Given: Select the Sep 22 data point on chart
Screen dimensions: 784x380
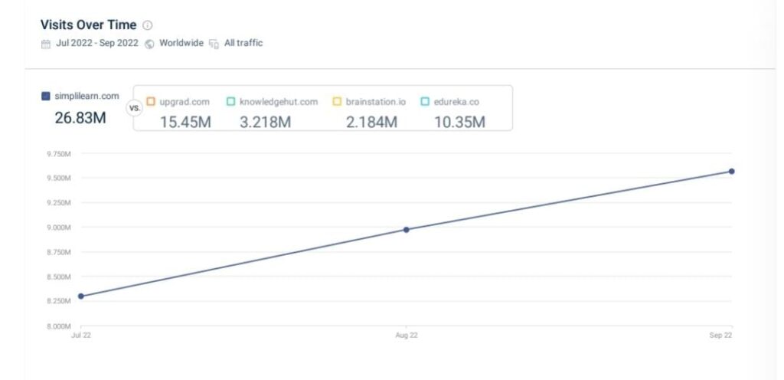Looking at the screenshot, I should click(x=731, y=171).
